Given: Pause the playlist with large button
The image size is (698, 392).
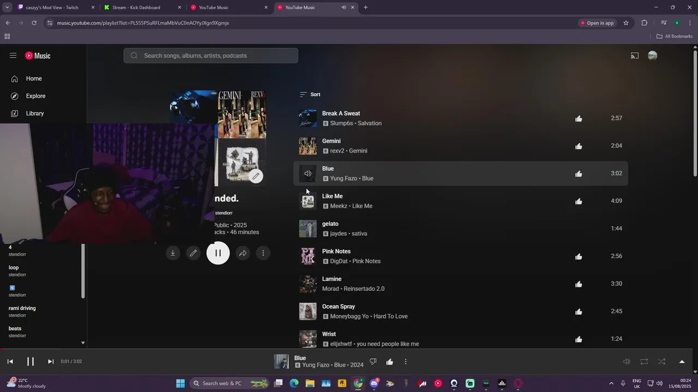Looking at the screenshot, I should pyautogui.click(x=218, y=253).
